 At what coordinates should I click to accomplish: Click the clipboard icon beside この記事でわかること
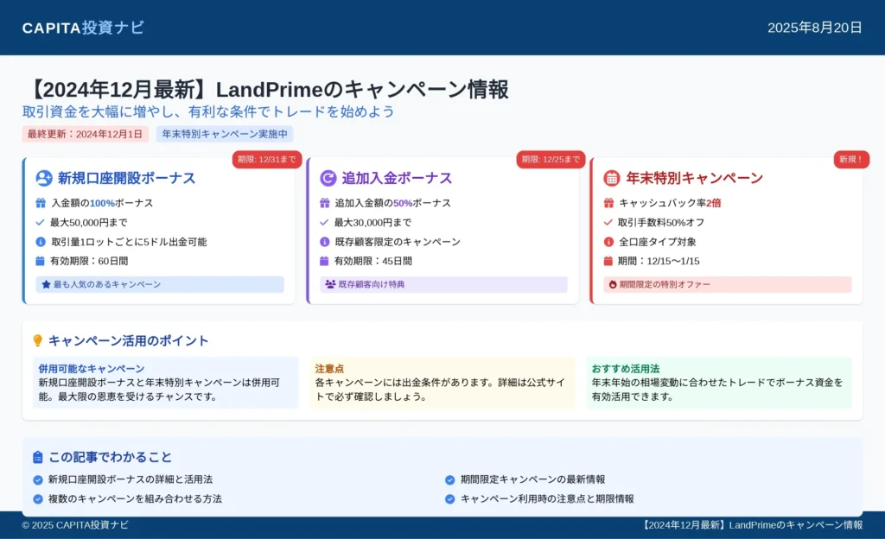[x=38, y=457]
